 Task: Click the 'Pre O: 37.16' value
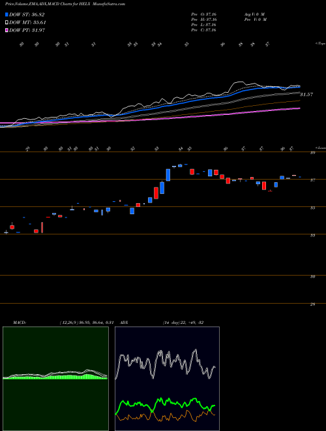point(204,14)
